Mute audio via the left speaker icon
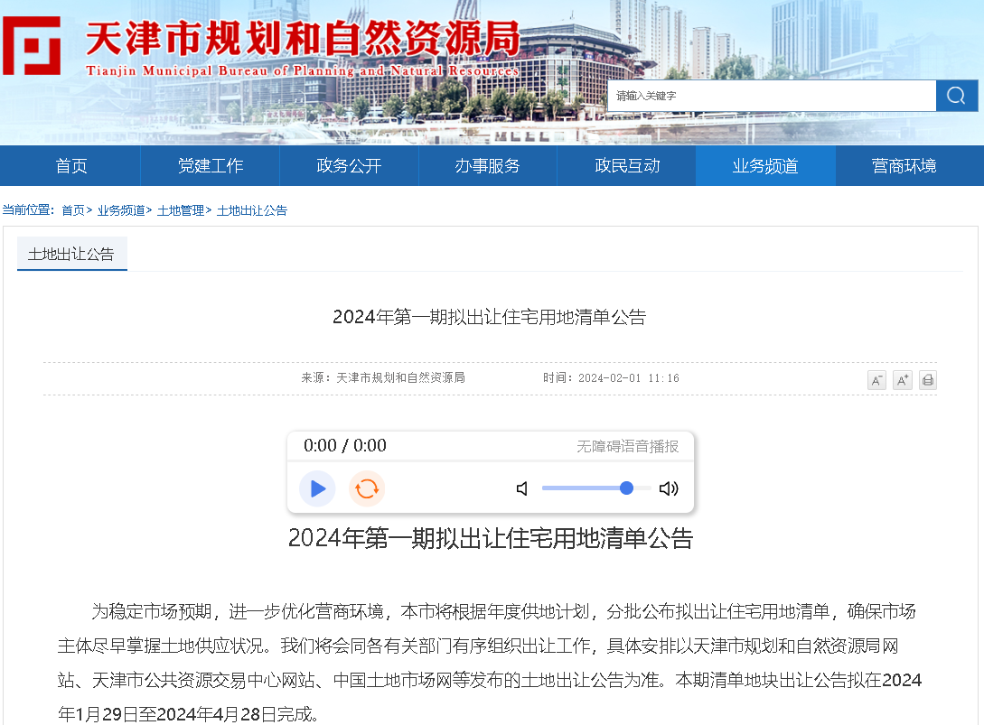984x725 pixels. pyautogui.click(x=521, y=488)
